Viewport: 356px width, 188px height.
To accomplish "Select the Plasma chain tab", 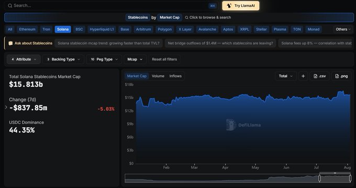I will pos(280,29).
